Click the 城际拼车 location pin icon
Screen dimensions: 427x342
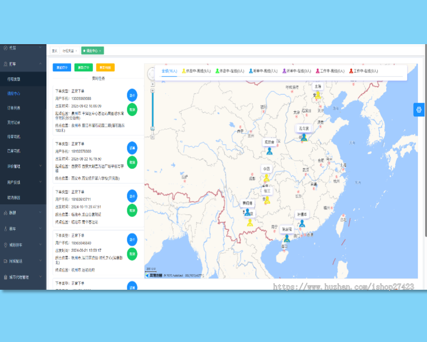click(x=5, y=245)
